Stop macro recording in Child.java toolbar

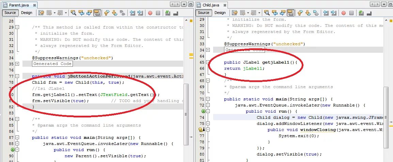pos(351,13)
